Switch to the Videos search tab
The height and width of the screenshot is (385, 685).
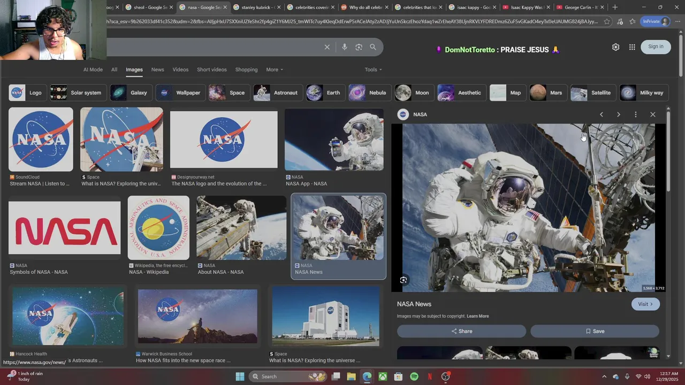[180, 70]
